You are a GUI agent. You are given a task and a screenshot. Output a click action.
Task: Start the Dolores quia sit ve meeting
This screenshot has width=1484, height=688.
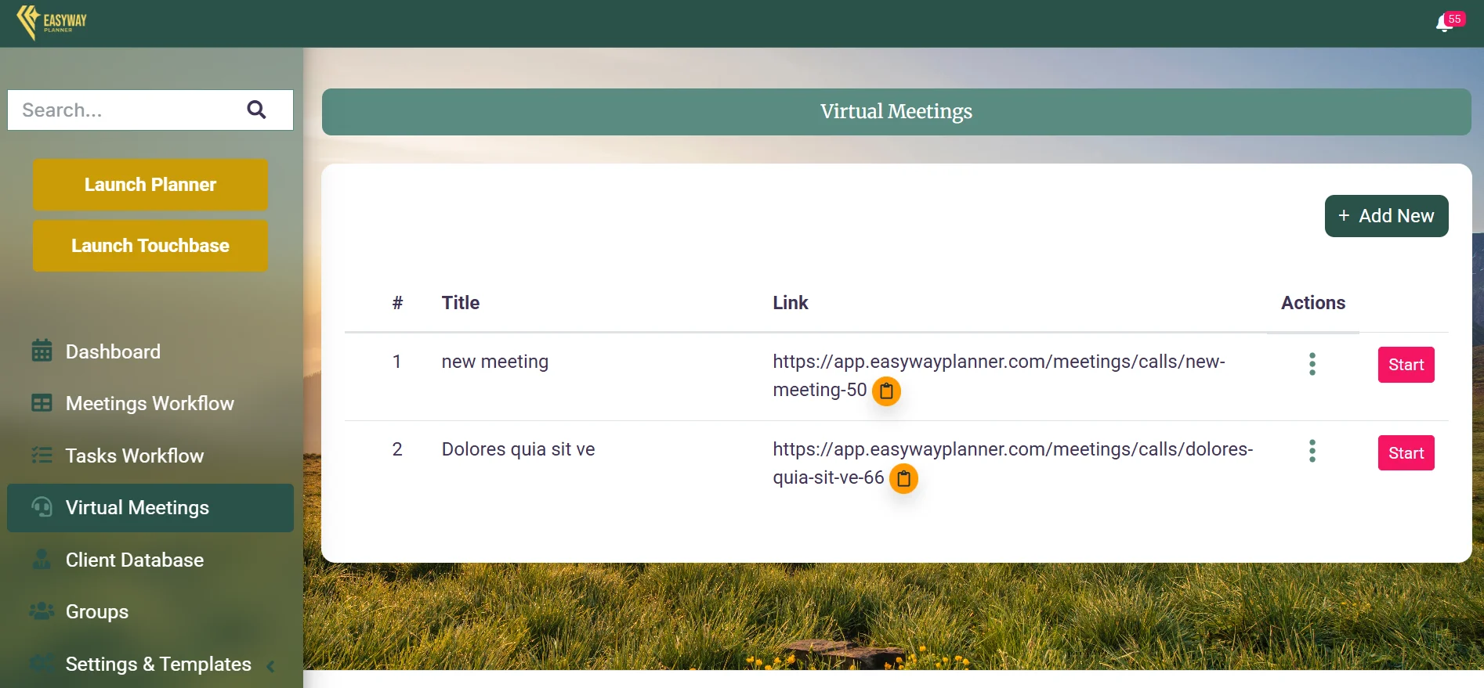pos(1406,453)
